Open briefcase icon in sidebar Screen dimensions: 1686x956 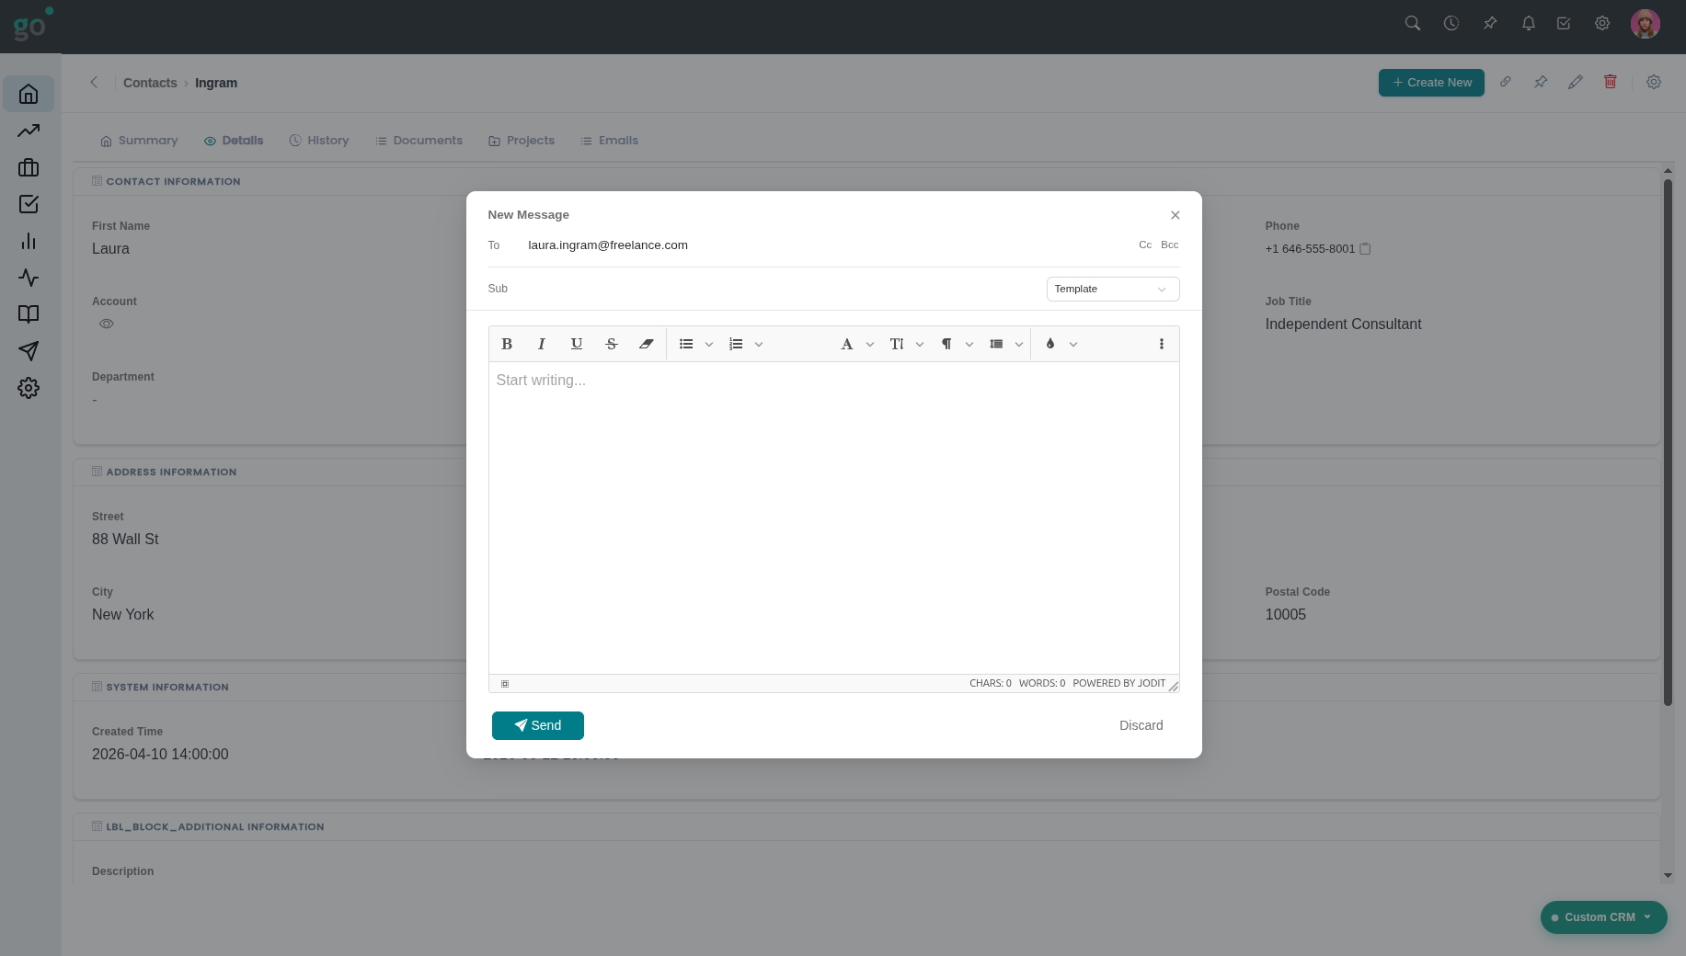(x=29, y=167)
